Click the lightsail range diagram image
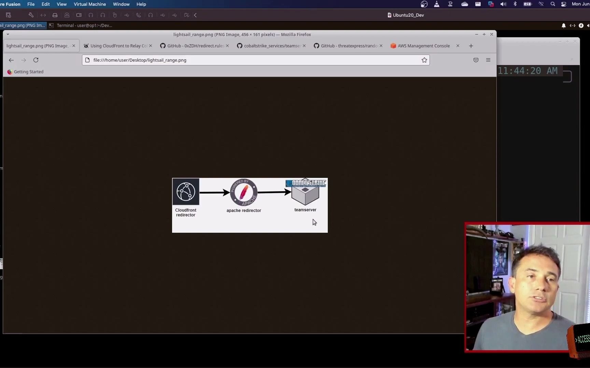This screenshot has width=590, height=368. click(x=250, y=205)
